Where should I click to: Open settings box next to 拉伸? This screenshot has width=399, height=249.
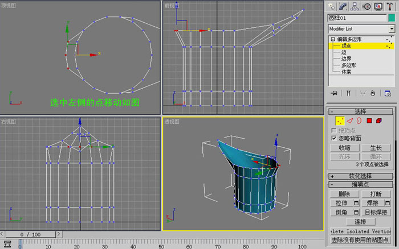(x=356, y=203)
